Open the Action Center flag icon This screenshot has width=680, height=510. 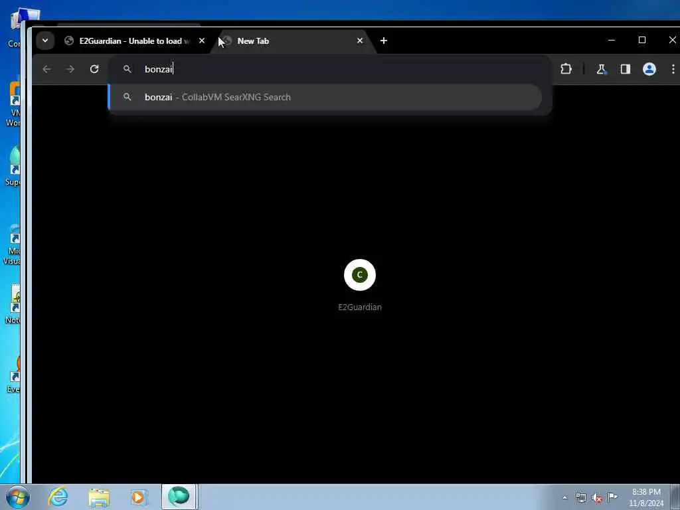coord(613,497)
